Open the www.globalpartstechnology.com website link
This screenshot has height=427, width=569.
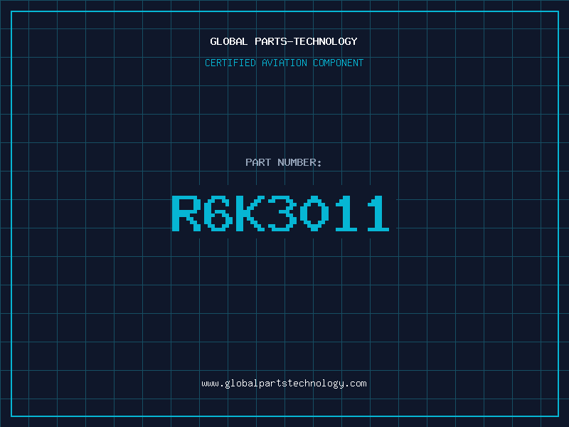(284, 384)
